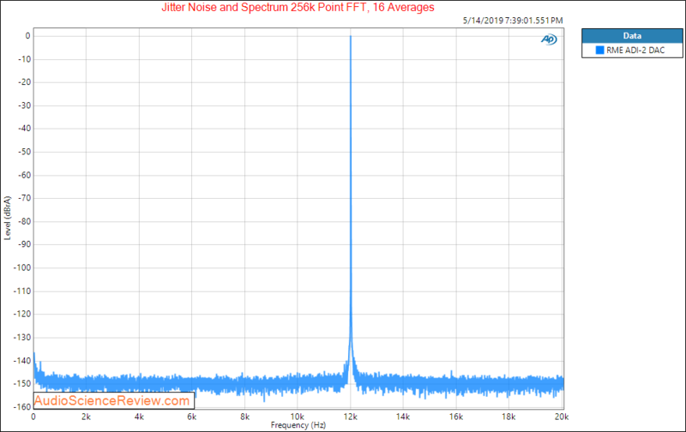The width and height of the screenshot is (686, 432).
Task: Click the 20k tick on frequency axis
Action: click(x=563, y=414)
